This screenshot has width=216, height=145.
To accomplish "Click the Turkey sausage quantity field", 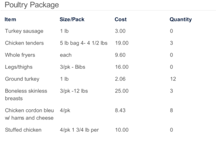I will tap(172, 31).
